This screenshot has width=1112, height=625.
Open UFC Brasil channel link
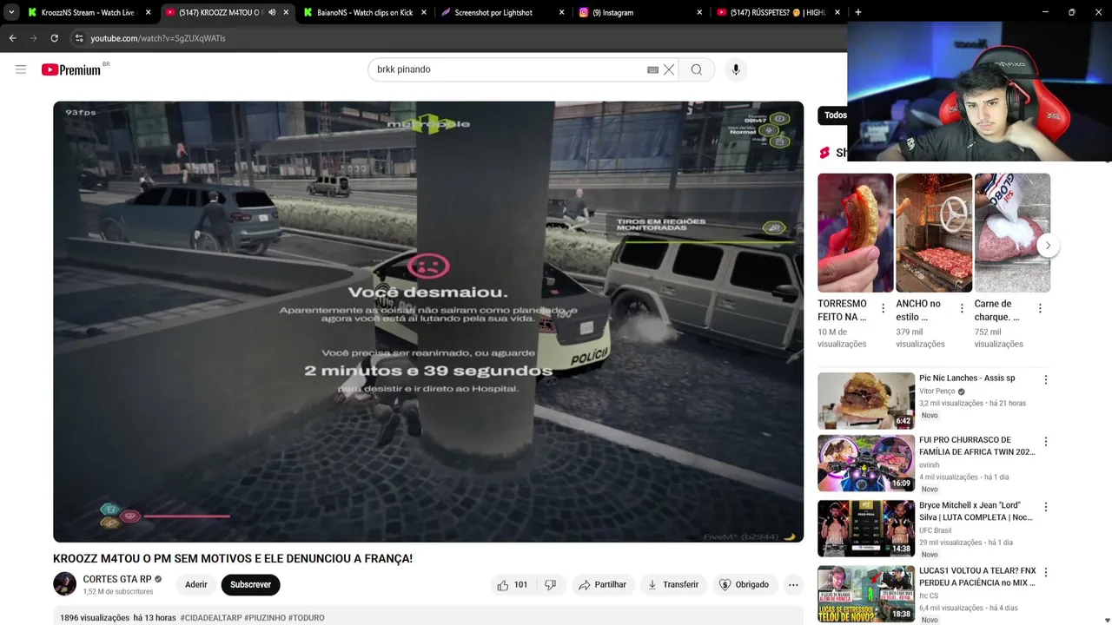click(x=936, y=530)
